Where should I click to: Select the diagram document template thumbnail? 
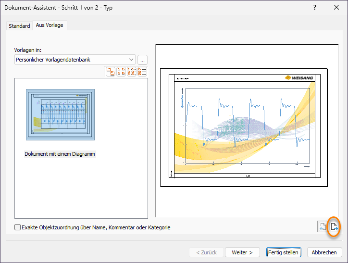click(60, 114)
